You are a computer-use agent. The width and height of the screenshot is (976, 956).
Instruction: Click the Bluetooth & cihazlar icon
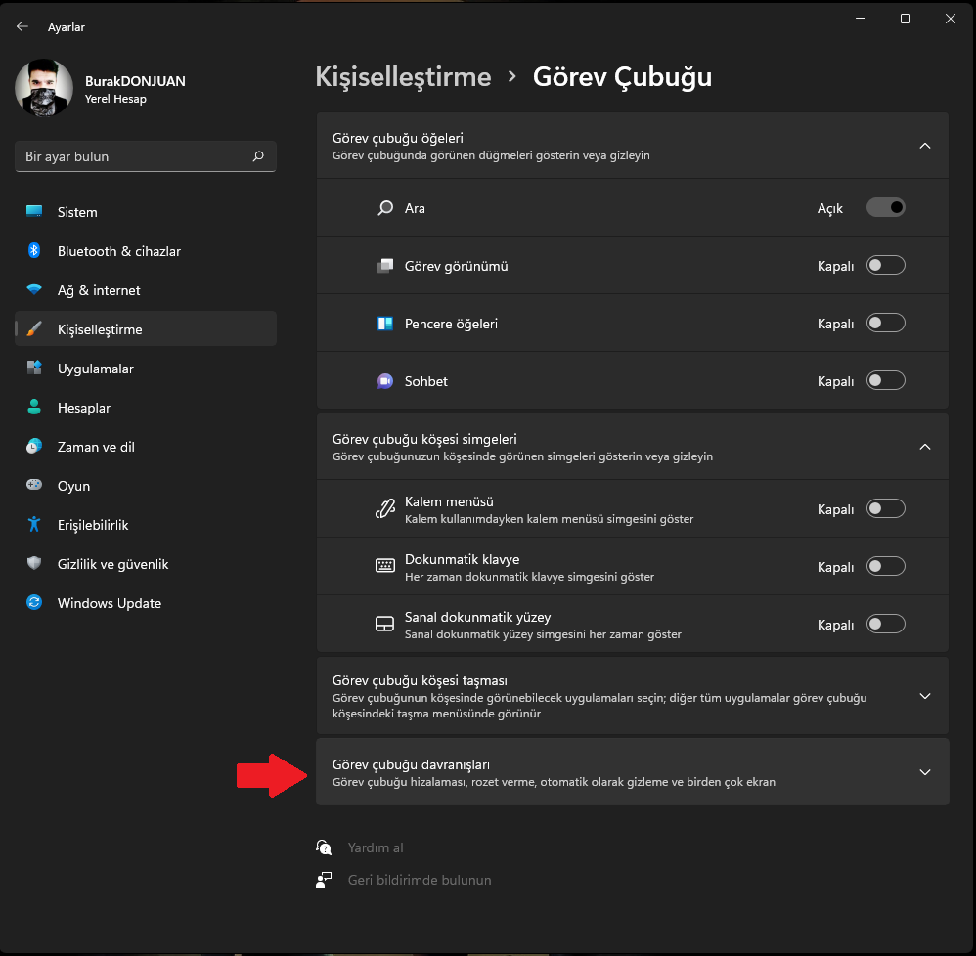(x=34, y=251)
